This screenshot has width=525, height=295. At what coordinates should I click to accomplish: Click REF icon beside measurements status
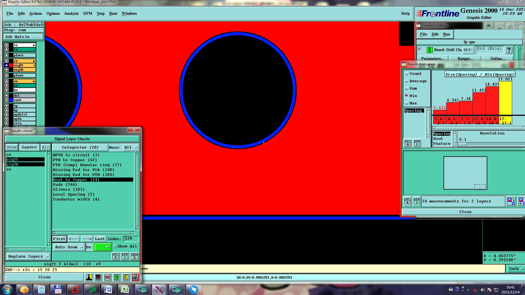pyautogui.click(x=416, y=201)
